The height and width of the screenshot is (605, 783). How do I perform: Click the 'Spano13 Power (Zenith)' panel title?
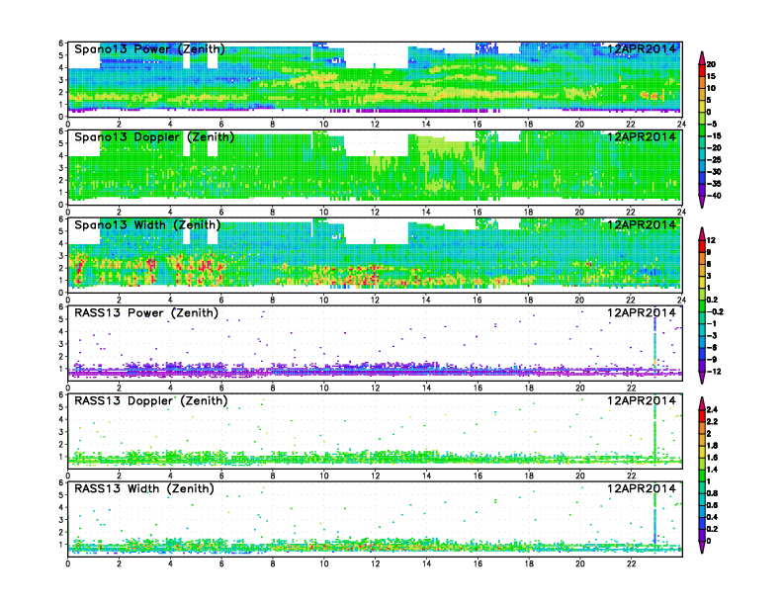tap(149, 49)
